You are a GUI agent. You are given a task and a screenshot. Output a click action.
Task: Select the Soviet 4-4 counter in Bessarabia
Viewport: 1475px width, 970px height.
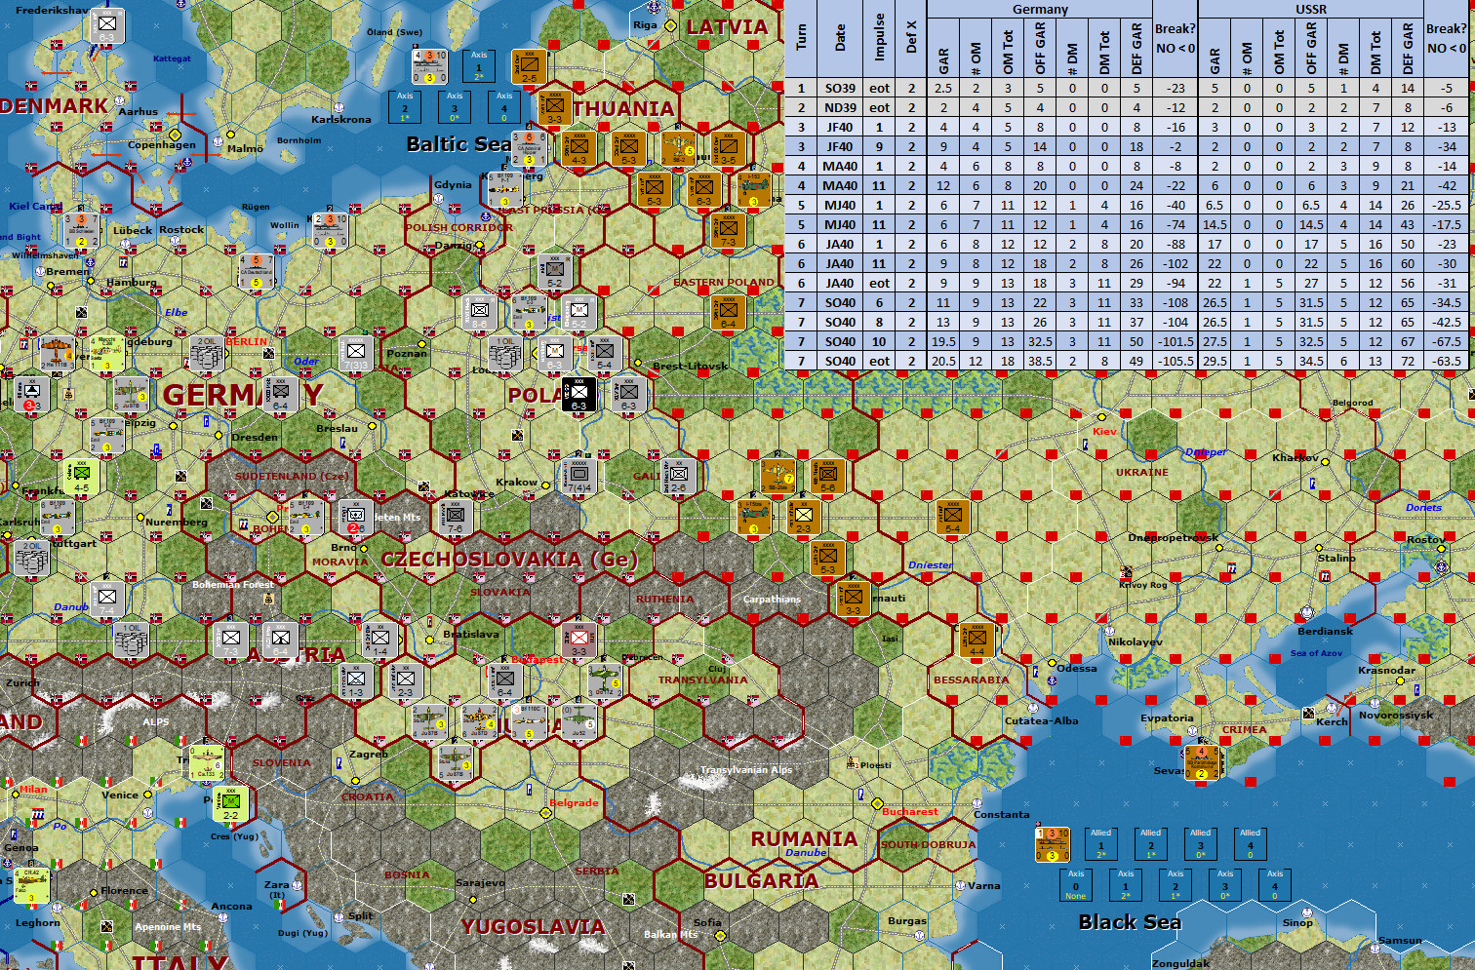(x=977, y=640)
